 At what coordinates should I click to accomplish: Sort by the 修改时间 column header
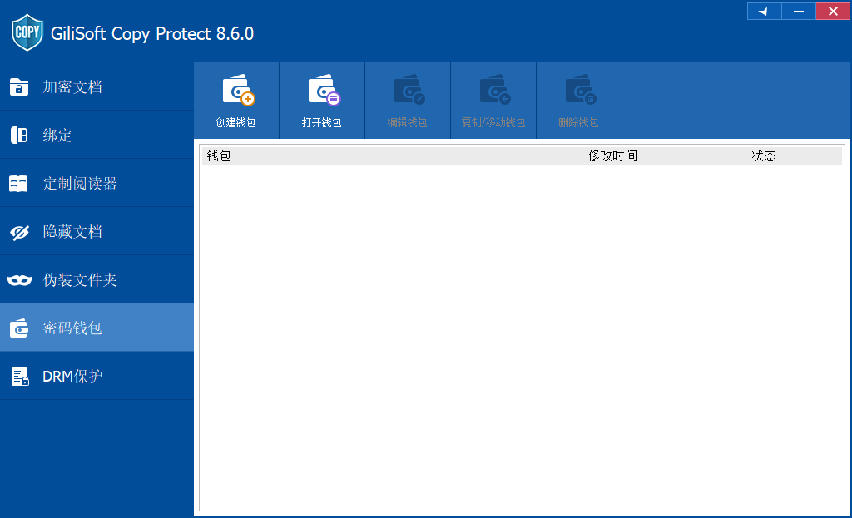[x=612, y=155]
